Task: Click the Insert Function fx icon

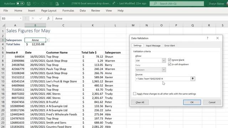Action: point(48,18)
